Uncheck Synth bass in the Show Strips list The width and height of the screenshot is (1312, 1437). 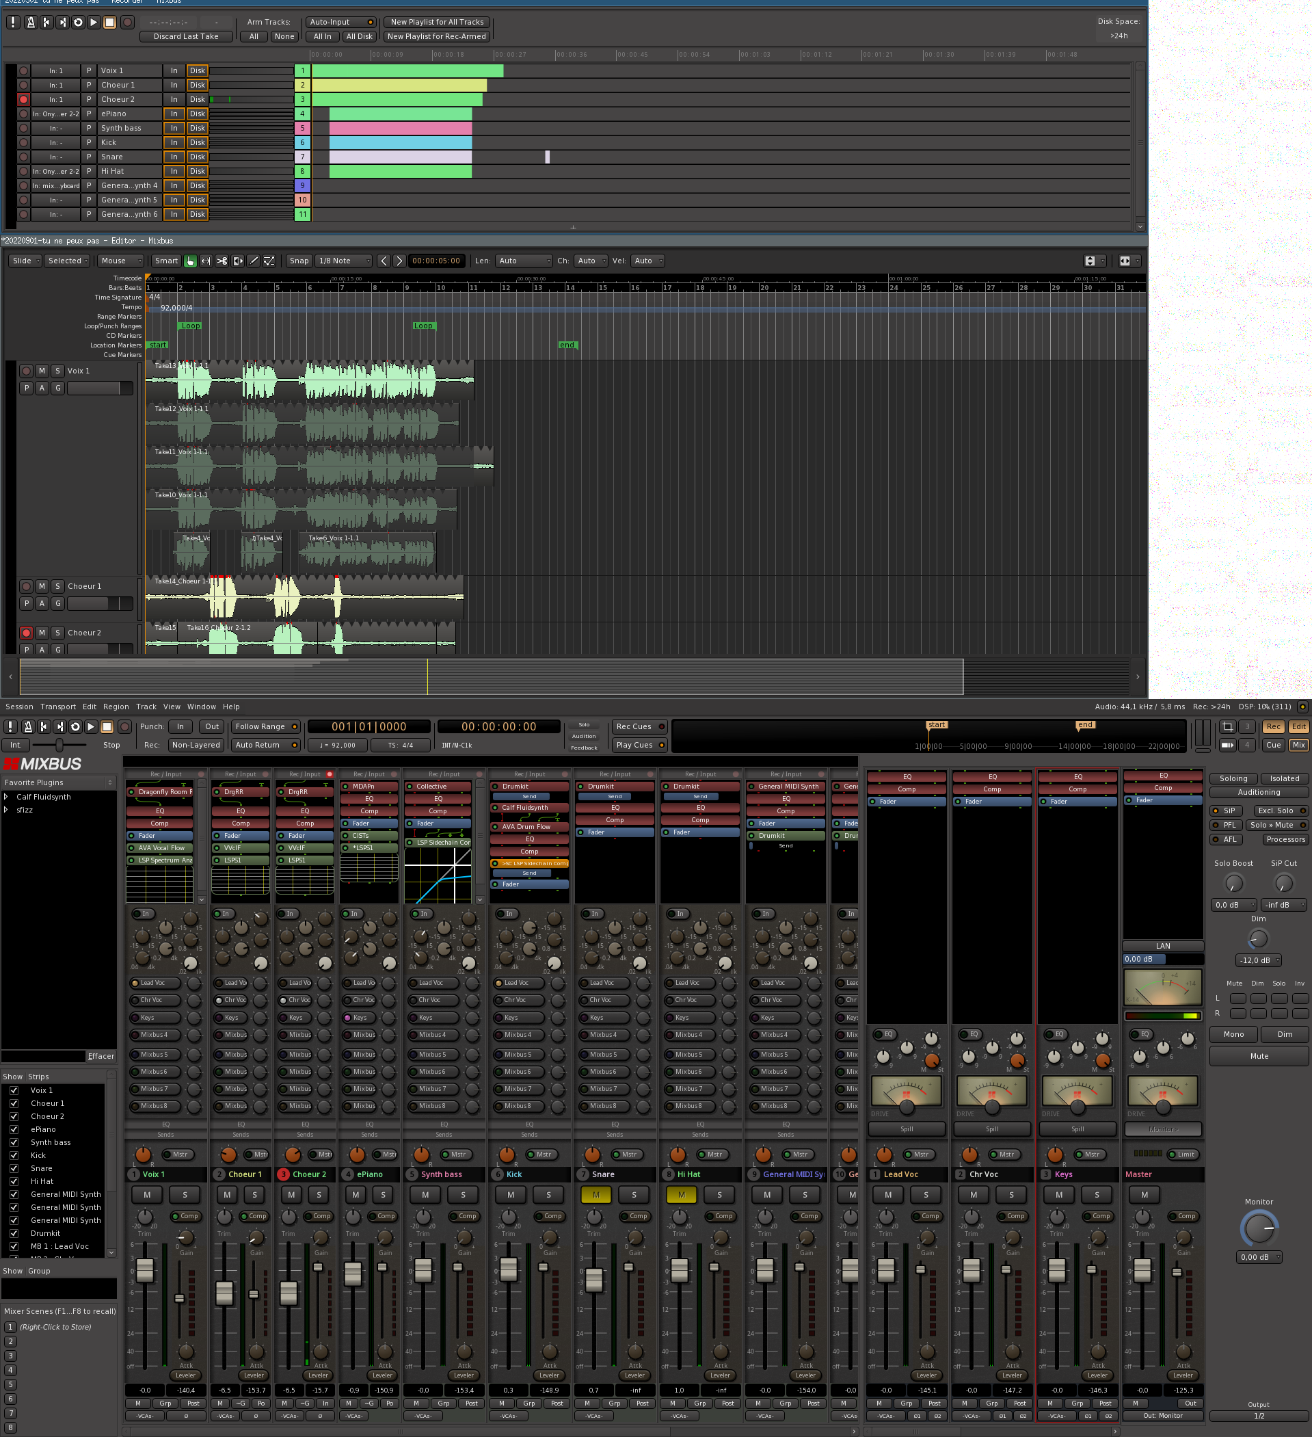(14, 1142)
